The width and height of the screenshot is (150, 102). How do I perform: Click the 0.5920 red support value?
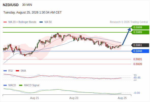138,64
